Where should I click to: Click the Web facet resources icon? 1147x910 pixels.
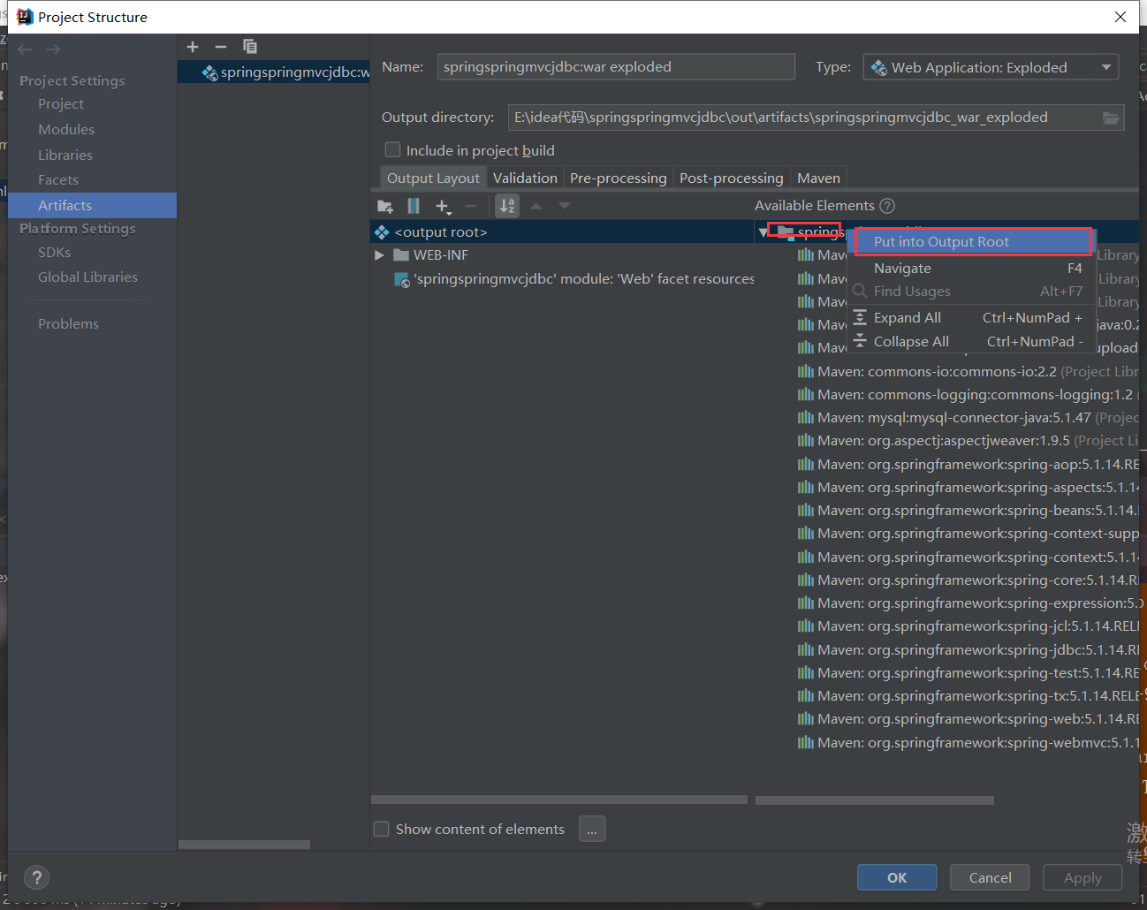(402, 279)
